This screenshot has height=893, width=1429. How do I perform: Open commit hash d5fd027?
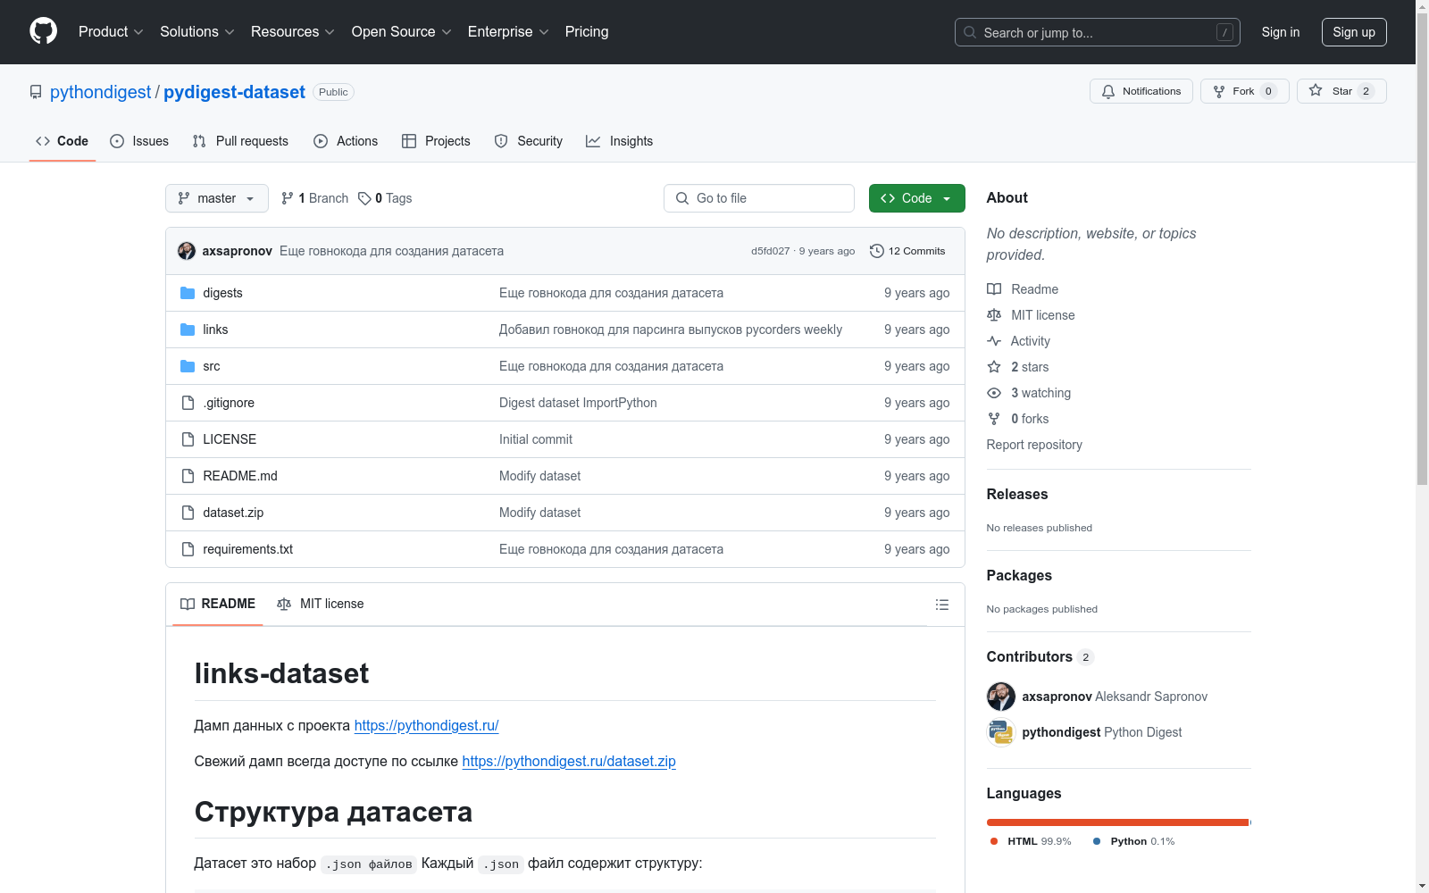coord(770,251)
